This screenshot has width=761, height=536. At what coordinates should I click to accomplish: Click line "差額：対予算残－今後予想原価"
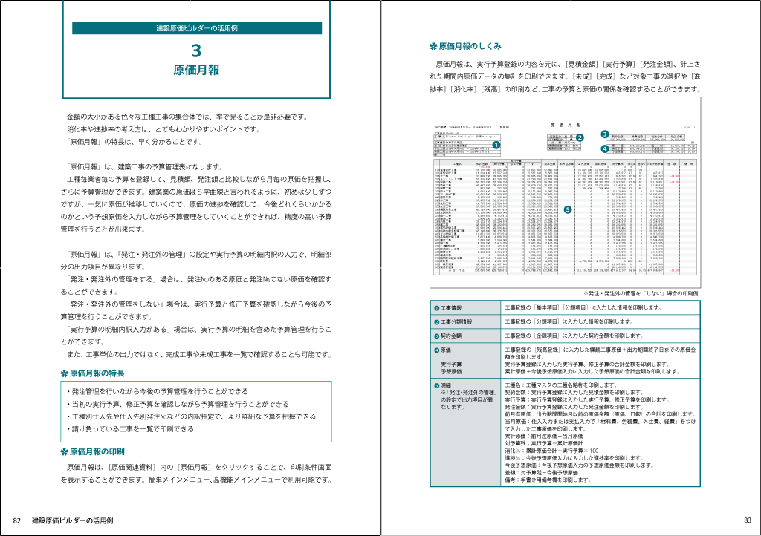[541, 472]
